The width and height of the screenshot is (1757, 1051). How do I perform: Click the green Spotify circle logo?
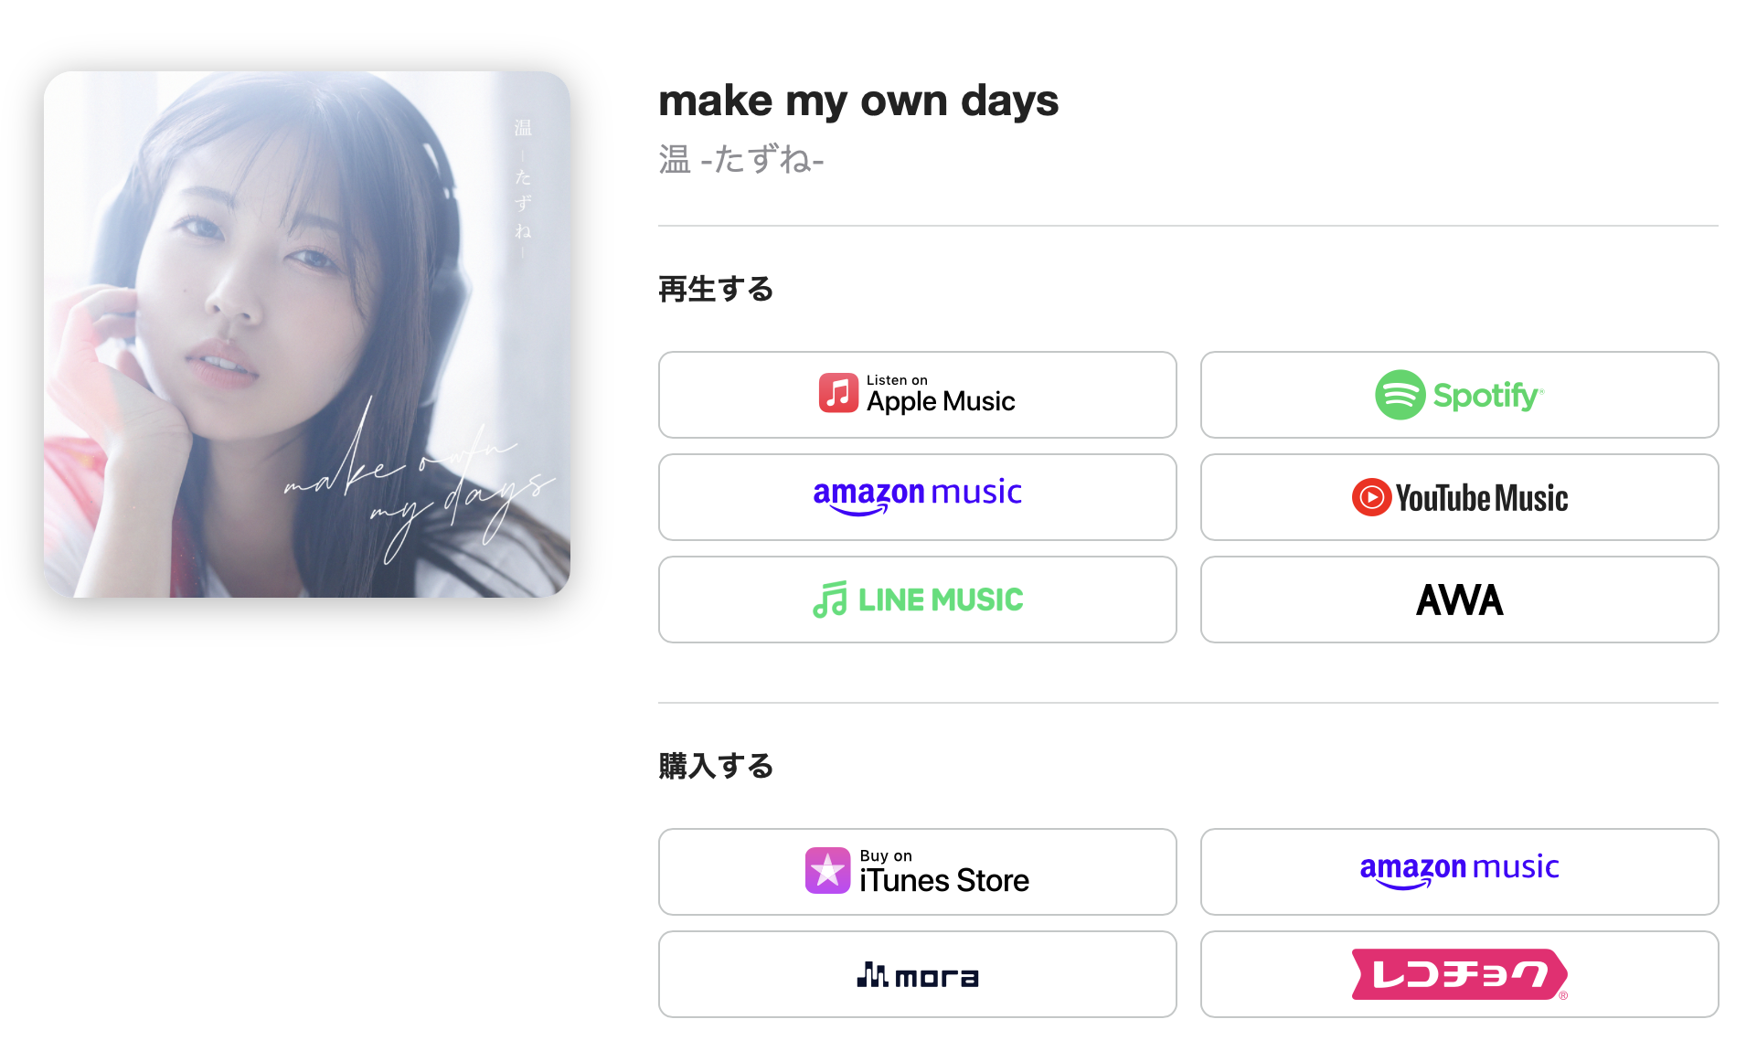[x=1400, y=395]
